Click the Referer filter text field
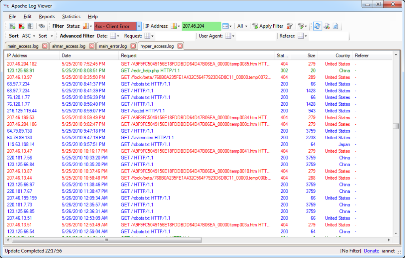405x258 pixels. [x=329, y=36]
